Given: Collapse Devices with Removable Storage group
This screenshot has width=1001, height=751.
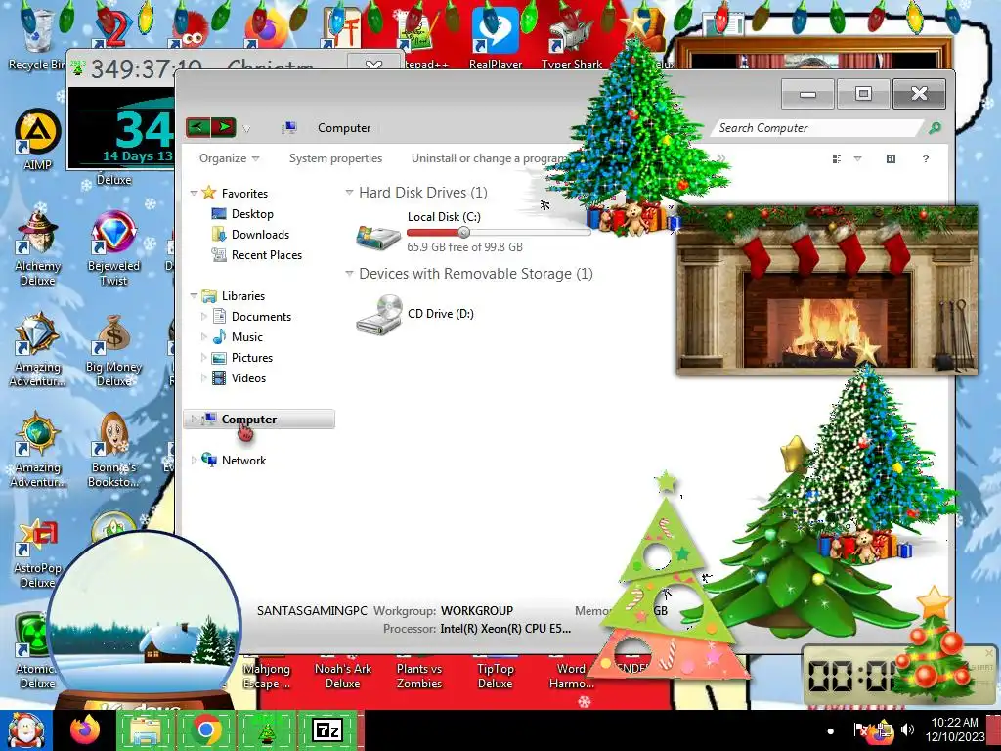Looking at the screenshot, I should click(x=349, y=274).
